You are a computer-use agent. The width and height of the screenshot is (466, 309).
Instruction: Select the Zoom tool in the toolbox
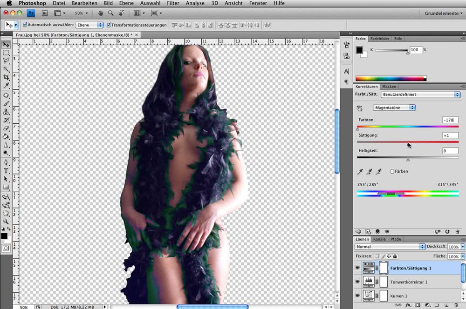[x=6, y=222]
